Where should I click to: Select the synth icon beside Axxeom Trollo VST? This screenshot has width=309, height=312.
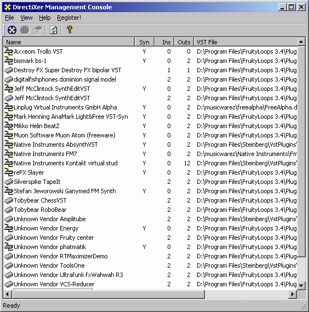(9, 51)
